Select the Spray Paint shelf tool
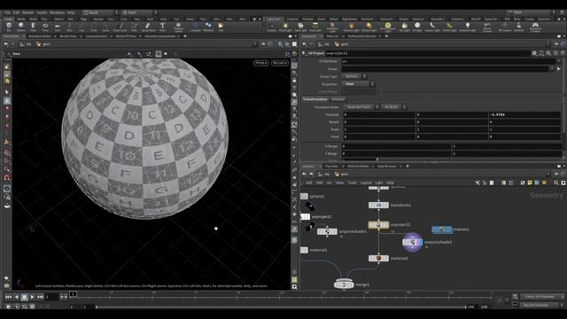The height and width of the screenshot is (319, 567). tap(148, 27)
